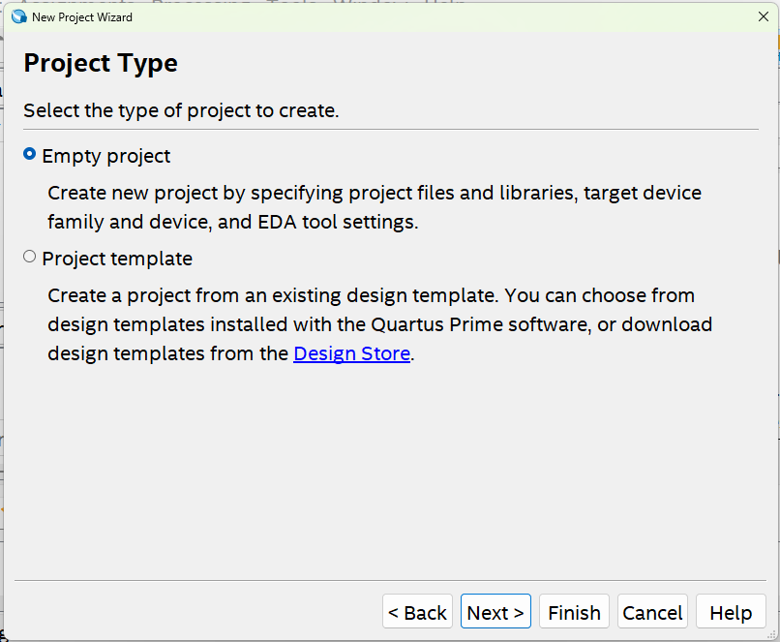This screenshot has width=780, height=642.
Task: Click the Empty project description text
Action: 375,207
